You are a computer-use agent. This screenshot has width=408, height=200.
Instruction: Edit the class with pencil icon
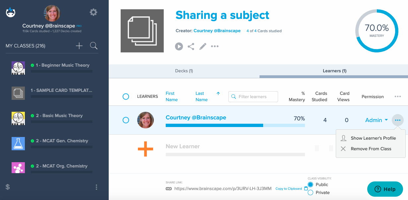(203, 46)
